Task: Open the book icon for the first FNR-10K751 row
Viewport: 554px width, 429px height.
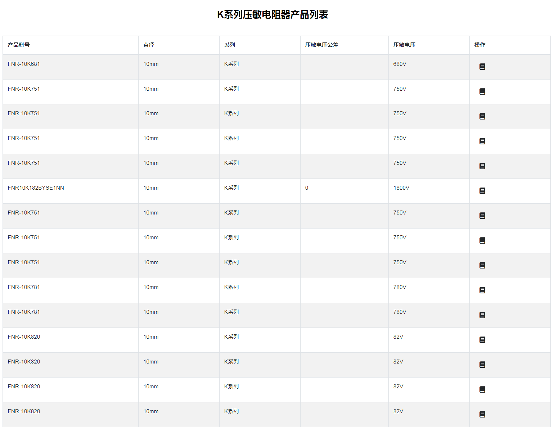Action: coord(482,91)
